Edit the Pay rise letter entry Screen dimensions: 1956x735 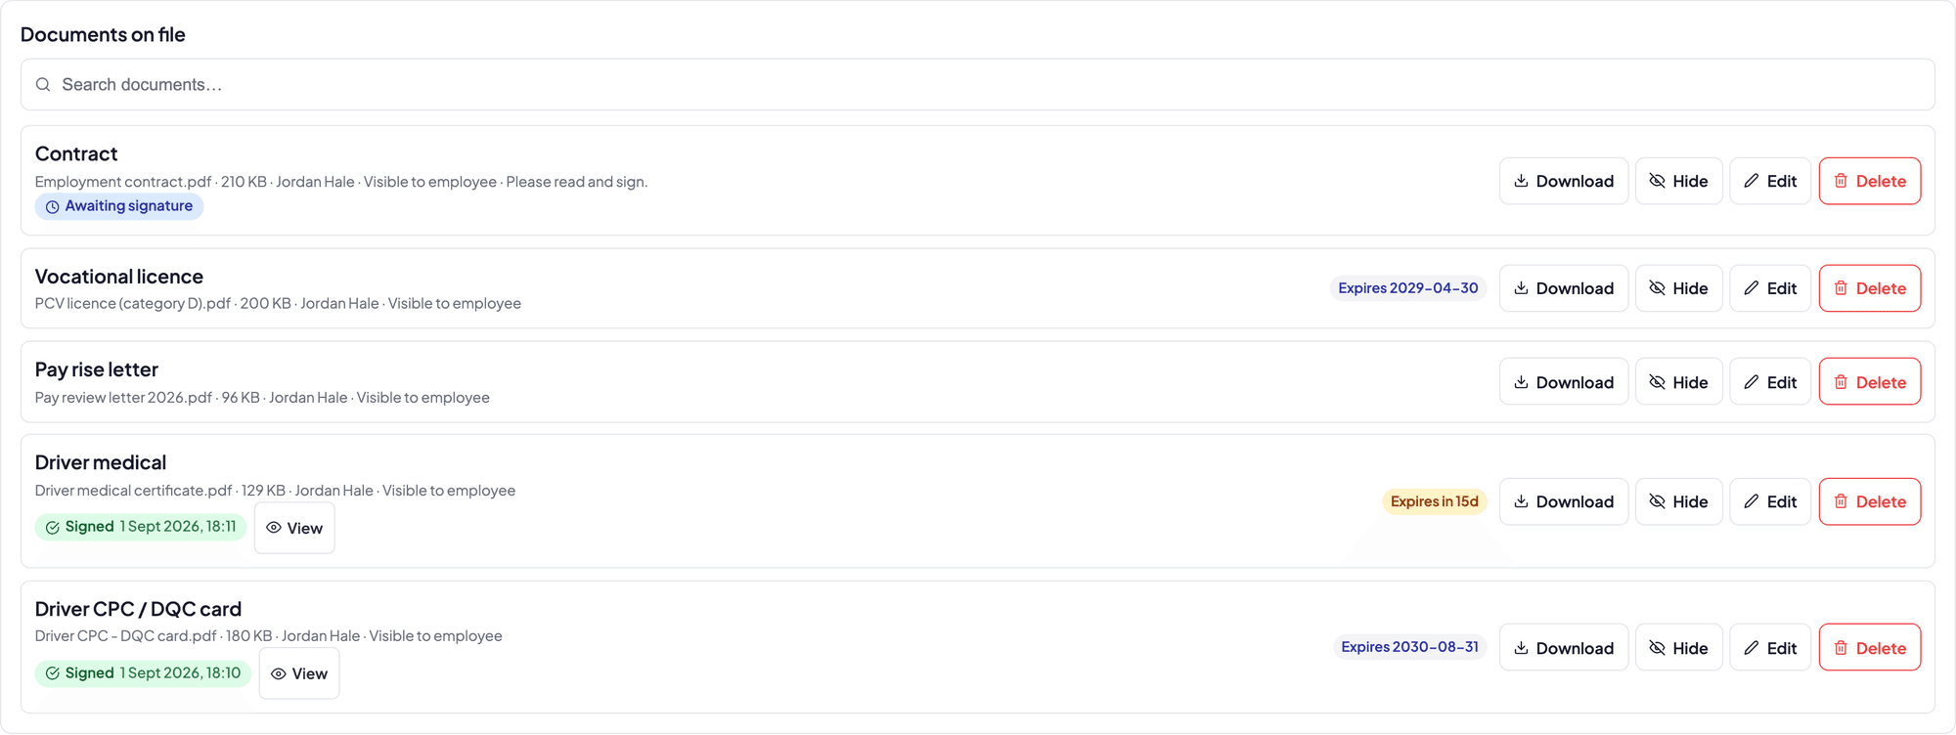click(x=1770, y=382)
